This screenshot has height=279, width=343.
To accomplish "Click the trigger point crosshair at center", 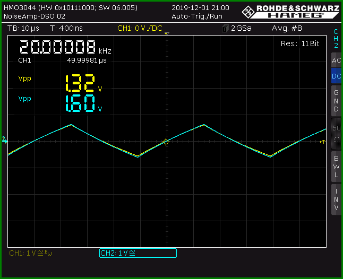I will coord(166,142).
